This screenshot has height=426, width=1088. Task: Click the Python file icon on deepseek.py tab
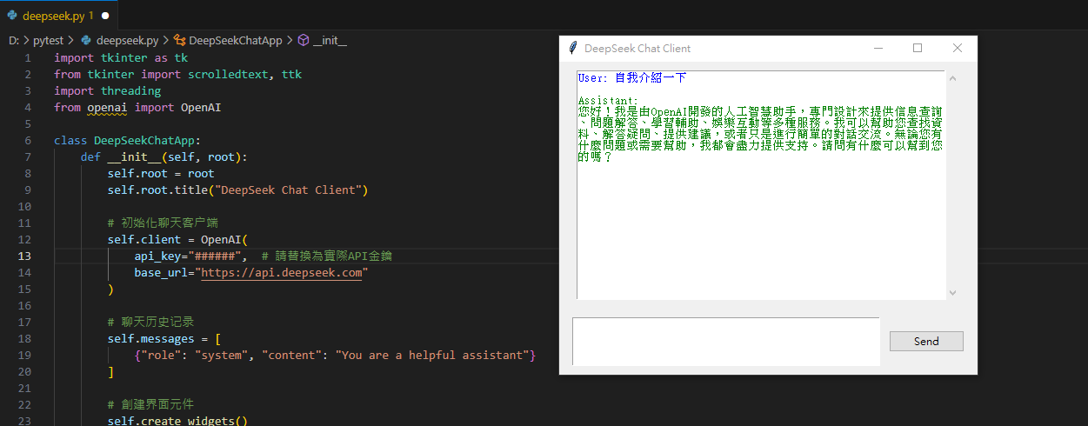12,15
